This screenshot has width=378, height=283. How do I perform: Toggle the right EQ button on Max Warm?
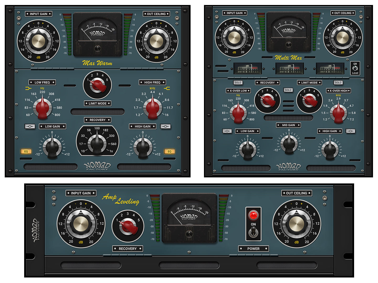coord(170,151)
